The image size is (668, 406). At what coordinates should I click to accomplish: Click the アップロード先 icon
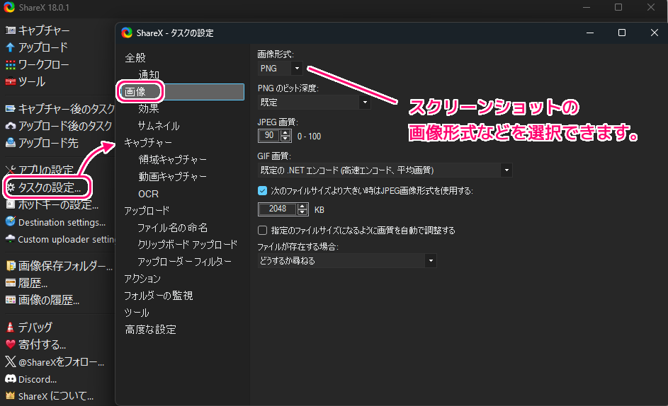point(10,143)
